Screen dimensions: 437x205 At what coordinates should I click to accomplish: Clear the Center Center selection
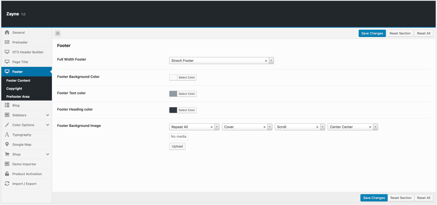pyautogui.click(x=370, y=127)
